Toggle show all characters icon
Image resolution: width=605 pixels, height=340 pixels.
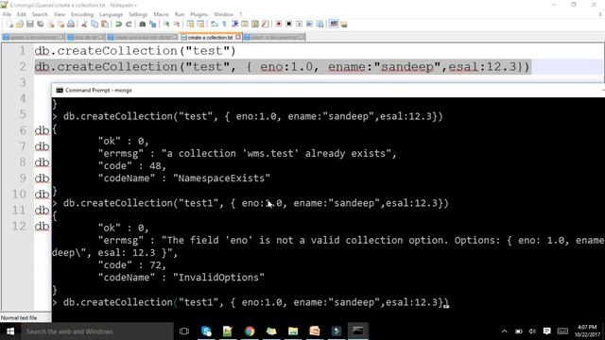(x=224, y=24)
